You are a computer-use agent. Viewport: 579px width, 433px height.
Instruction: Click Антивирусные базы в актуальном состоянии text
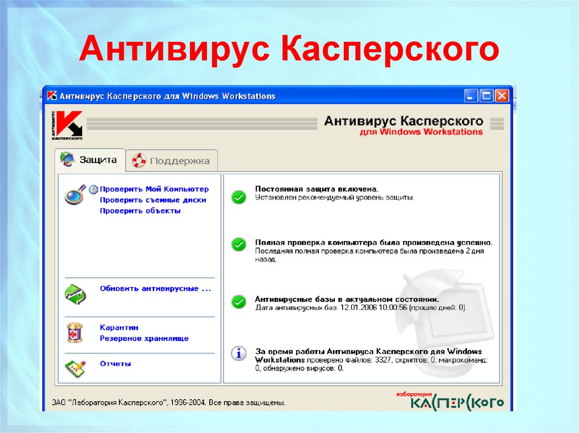(x=347, y=299)
